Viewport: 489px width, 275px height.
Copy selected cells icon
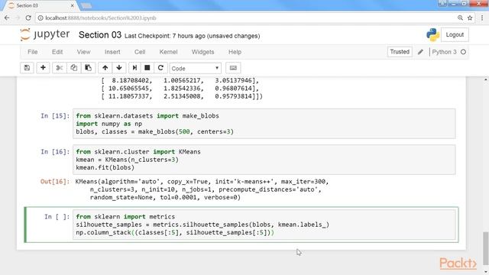[x=73, y=68]
